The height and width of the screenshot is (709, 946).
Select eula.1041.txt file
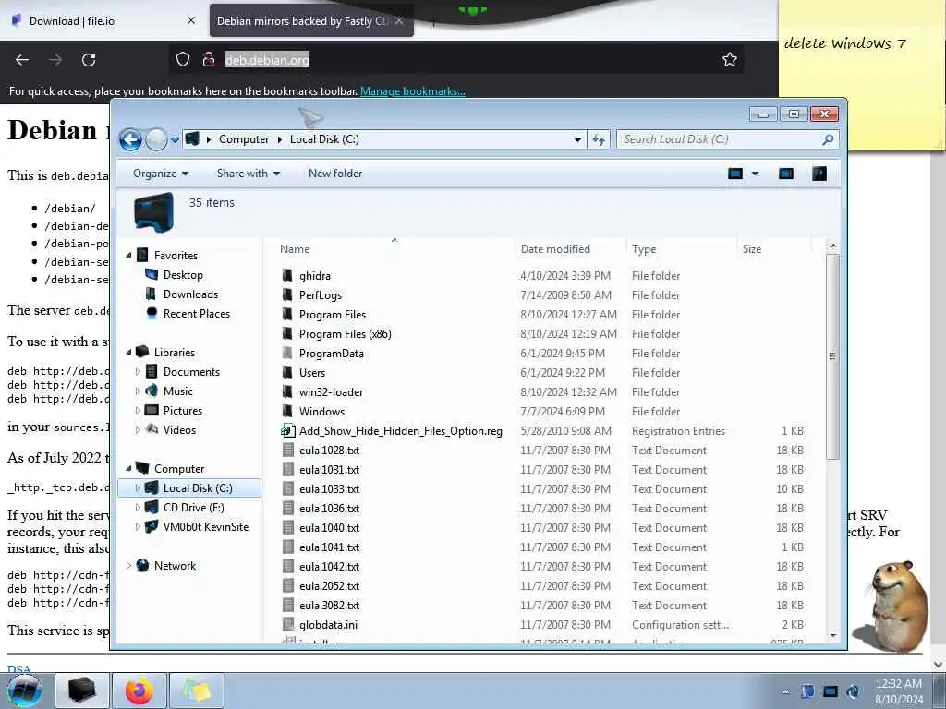(x=330, y=547)
